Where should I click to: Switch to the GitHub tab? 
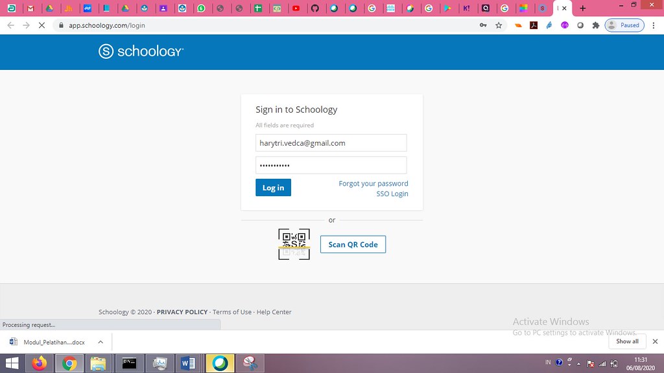click(x=315, y=8)
